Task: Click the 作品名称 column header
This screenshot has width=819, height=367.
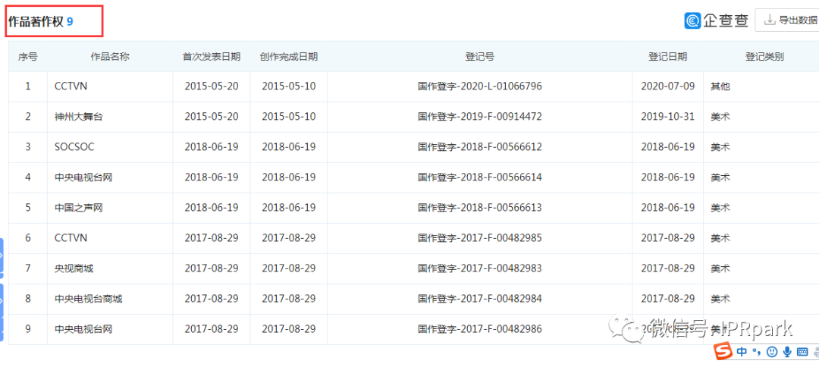Action: pyautogui.click(x=110, y=56)
